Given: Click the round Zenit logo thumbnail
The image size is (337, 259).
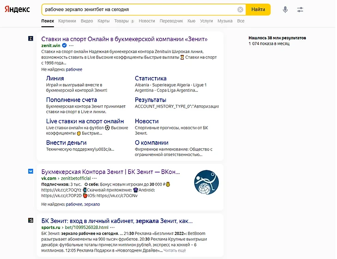Looking at the screenshot, I should point(206,182).
